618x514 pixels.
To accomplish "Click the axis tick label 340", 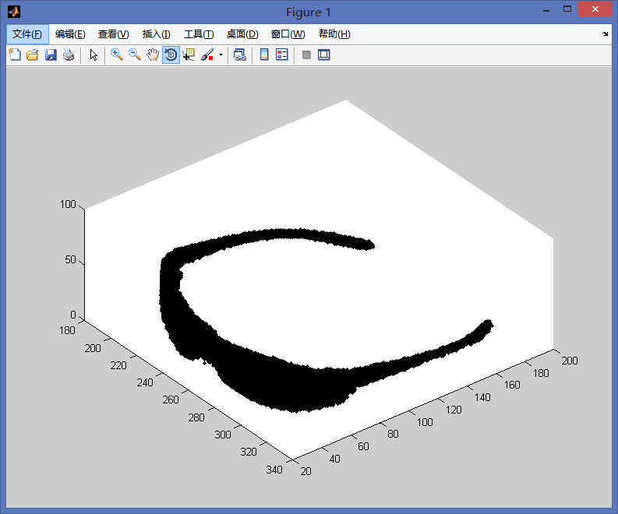I will point(274,470).
